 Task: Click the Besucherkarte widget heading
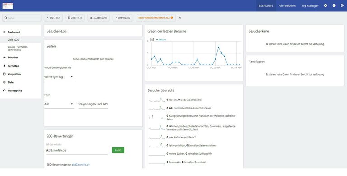point(259,31)
